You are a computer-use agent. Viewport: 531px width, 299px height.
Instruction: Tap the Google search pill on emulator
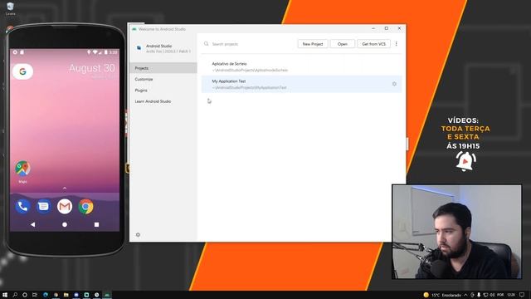(x=22, y=71)
